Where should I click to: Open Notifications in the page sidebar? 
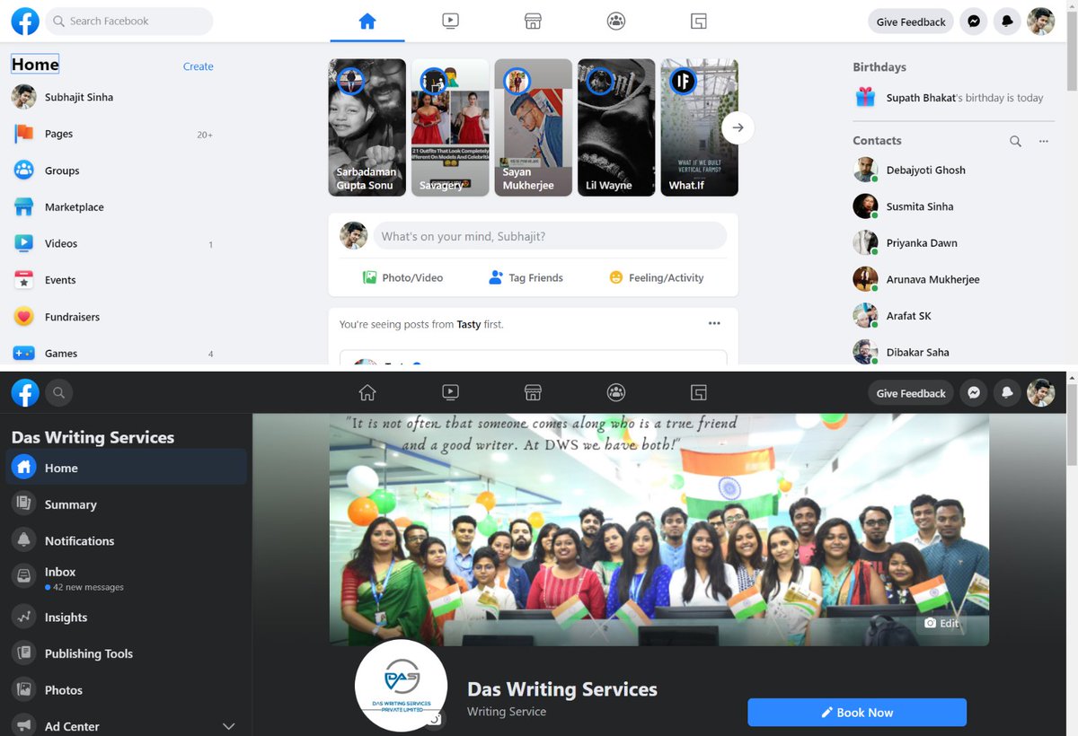(127, 540)
